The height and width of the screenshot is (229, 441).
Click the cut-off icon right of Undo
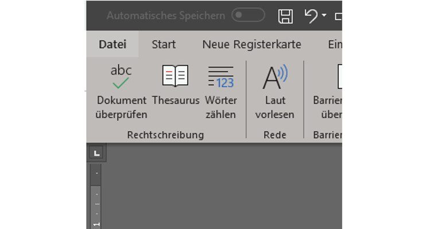click(338, 16)
